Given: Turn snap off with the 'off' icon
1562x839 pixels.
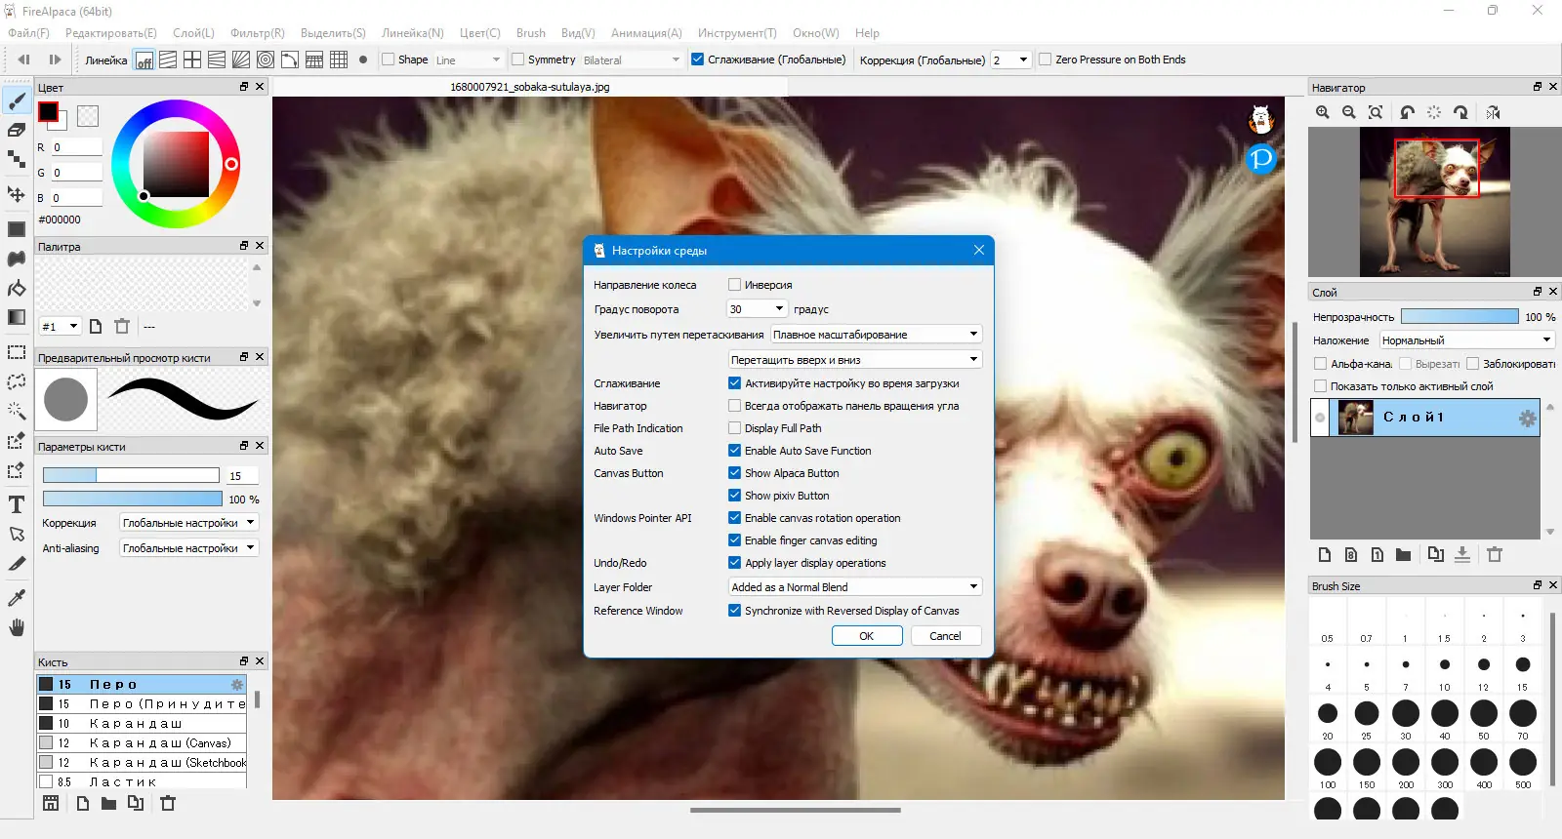Looking at the screenshot, I should coord(144,60).
